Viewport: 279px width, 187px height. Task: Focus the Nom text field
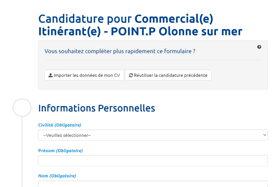coord(153,184)
